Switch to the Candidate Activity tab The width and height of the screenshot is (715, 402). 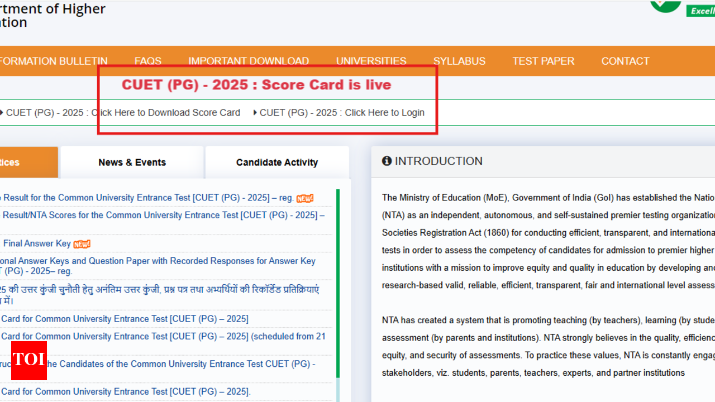(x=277, y=162)
